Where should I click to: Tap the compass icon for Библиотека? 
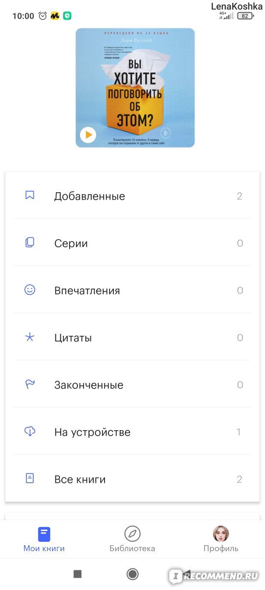click(x=132, y=533)
